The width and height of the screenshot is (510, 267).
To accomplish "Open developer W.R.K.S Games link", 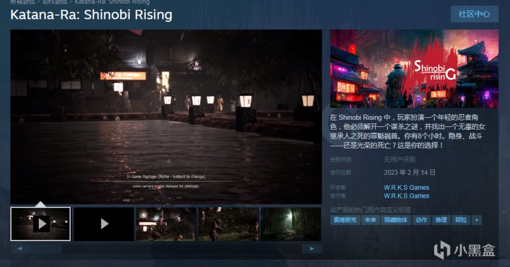I will pos(406,188).
